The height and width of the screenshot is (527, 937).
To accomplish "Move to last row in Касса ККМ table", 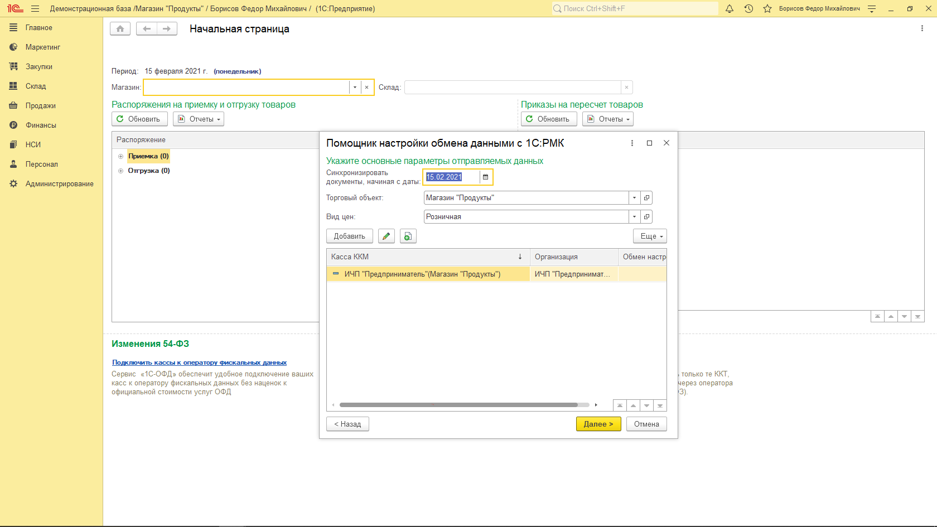I will [660, 405].
